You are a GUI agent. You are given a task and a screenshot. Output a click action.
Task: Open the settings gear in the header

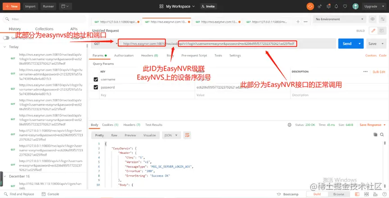tap(329, 6)
